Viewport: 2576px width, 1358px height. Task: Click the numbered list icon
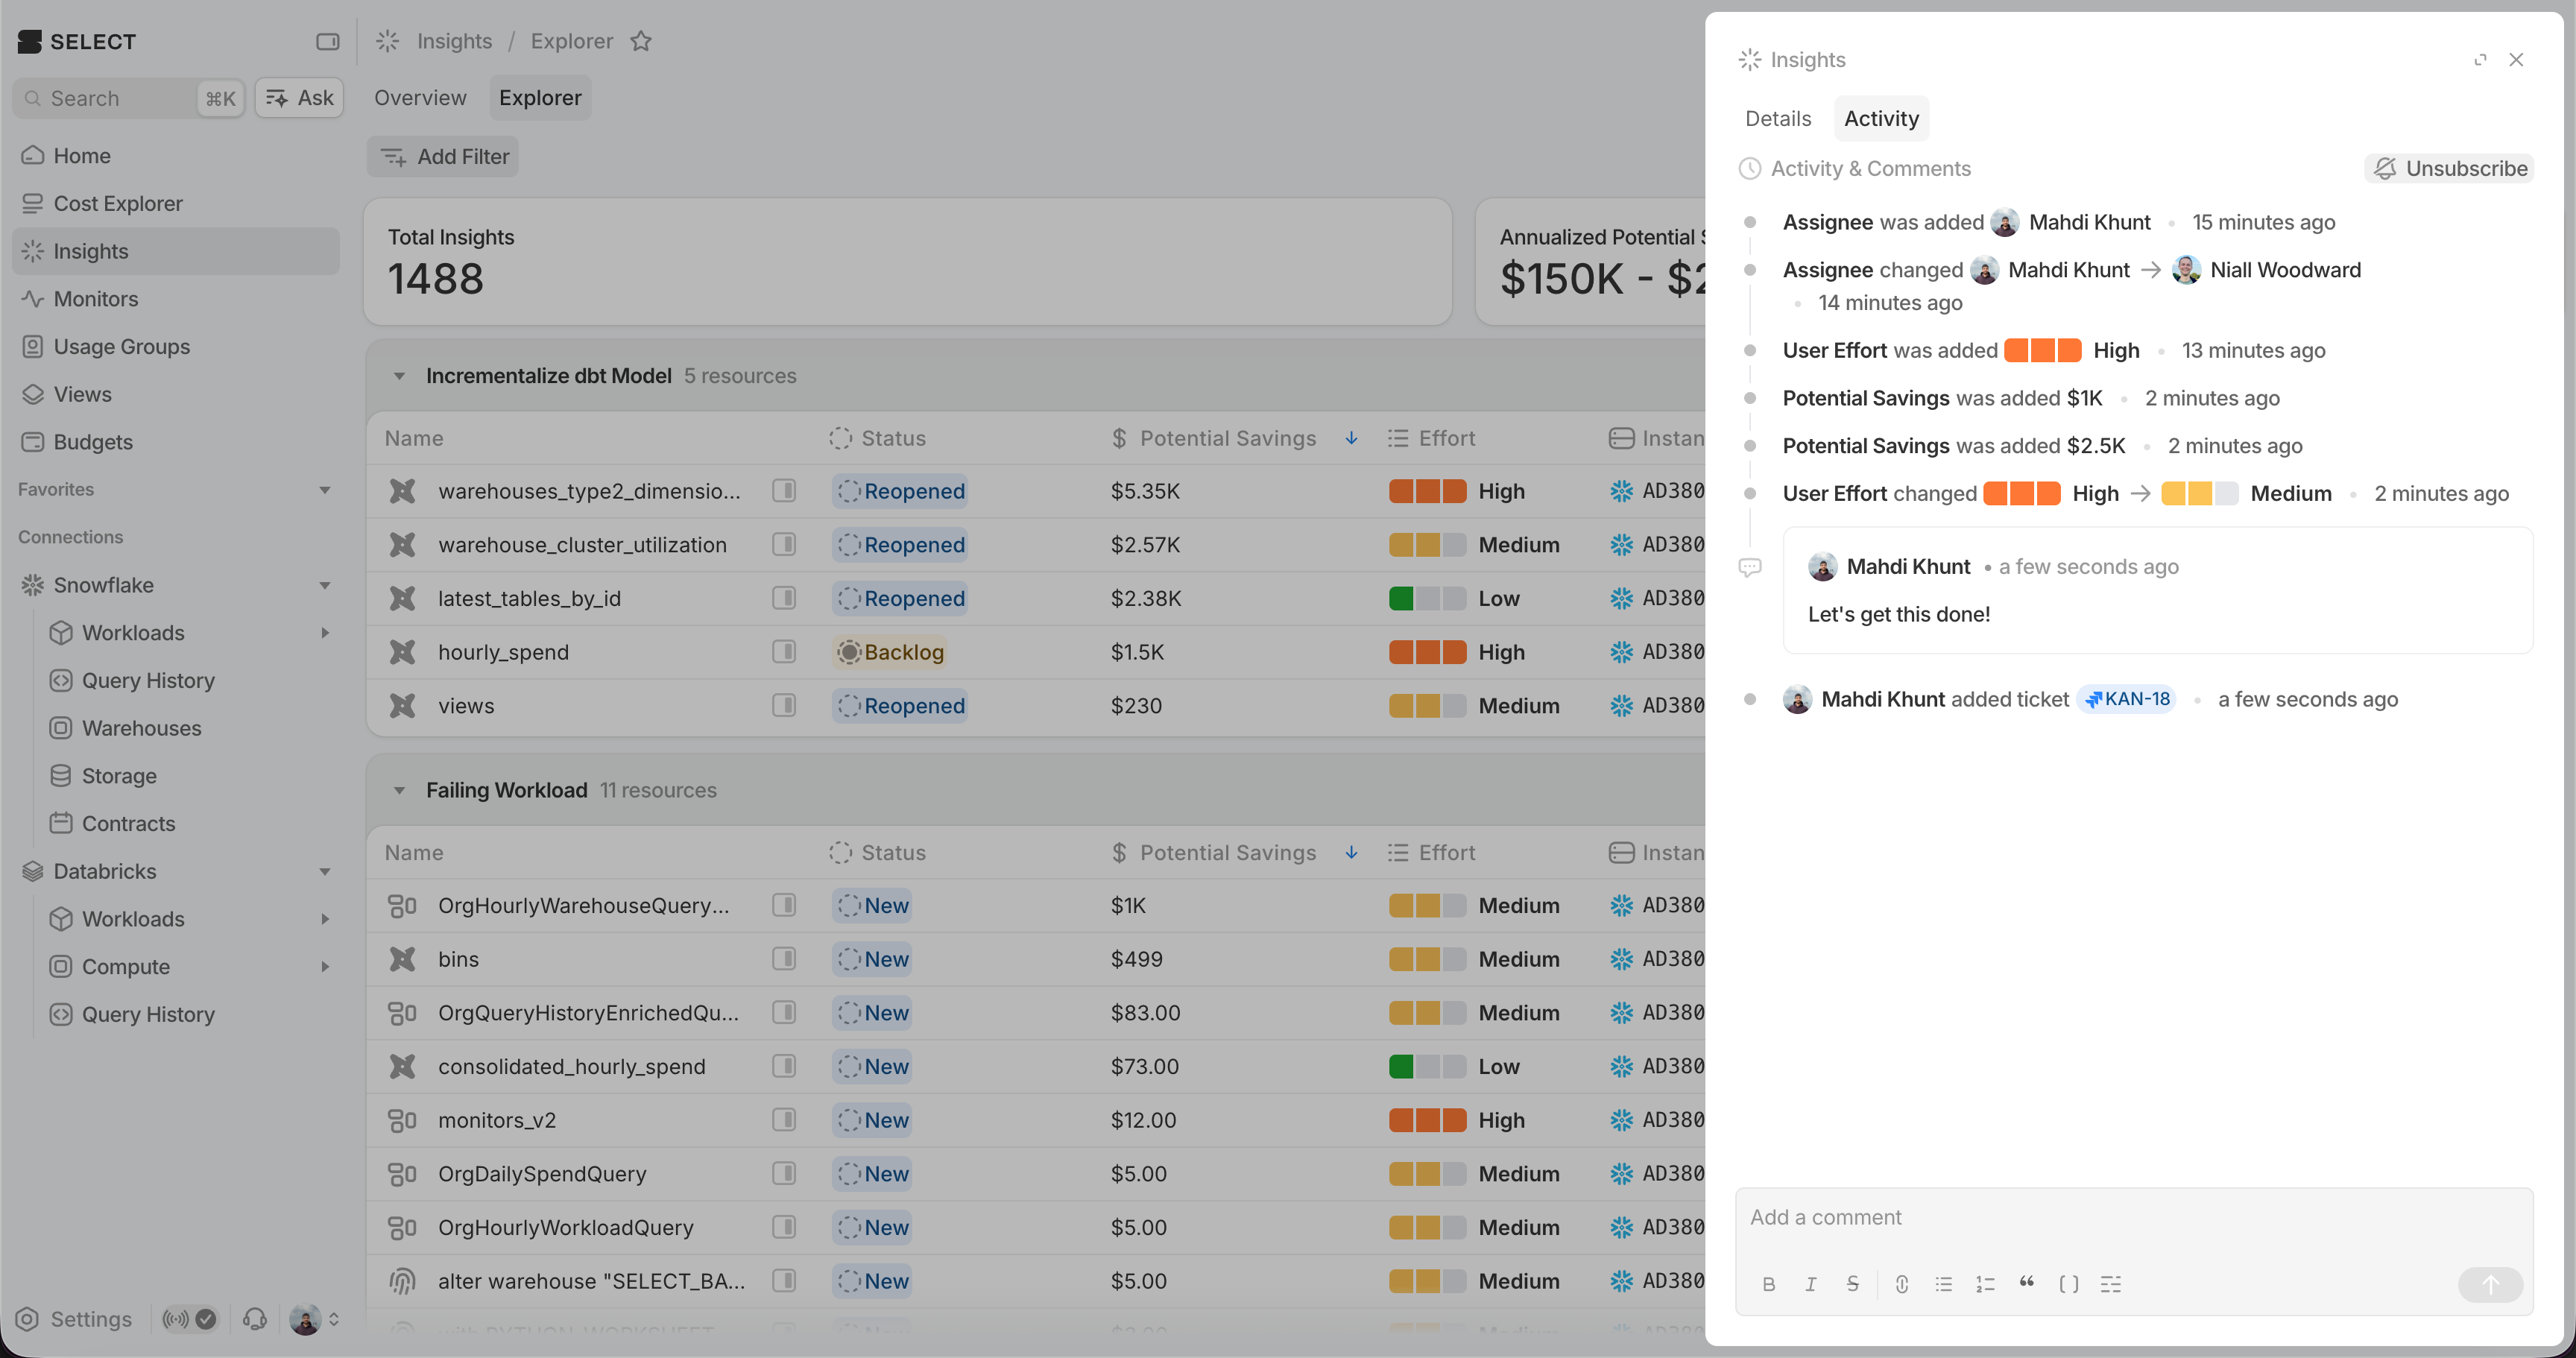click(x=1984, y=1284)
